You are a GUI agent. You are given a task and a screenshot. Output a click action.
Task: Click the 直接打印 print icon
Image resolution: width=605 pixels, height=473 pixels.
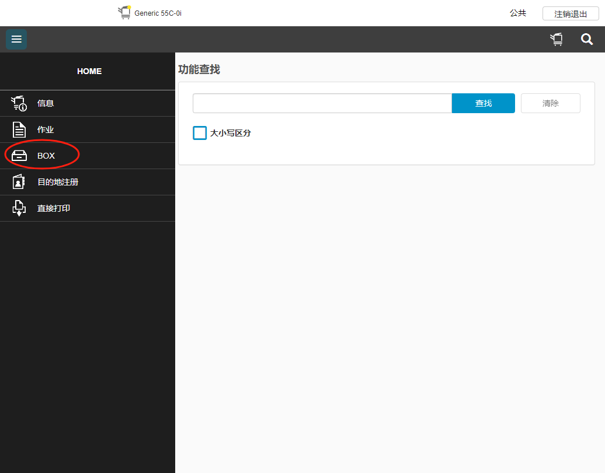pos(19,208)
